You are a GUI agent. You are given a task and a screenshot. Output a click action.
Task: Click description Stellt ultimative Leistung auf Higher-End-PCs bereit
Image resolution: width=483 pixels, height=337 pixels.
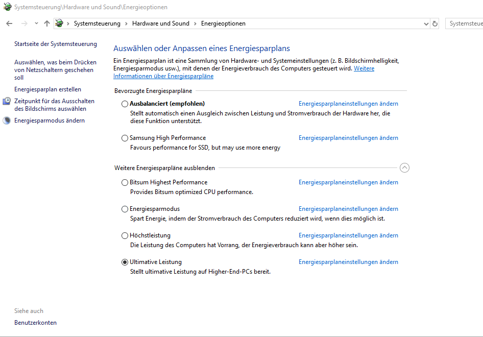pyautogui.click(x=200, y=272)
